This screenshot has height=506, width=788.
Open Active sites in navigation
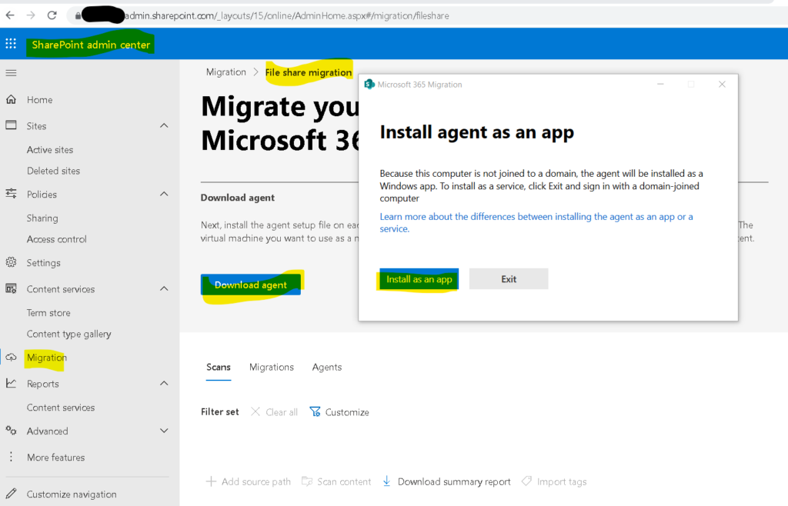pos(50,150)
